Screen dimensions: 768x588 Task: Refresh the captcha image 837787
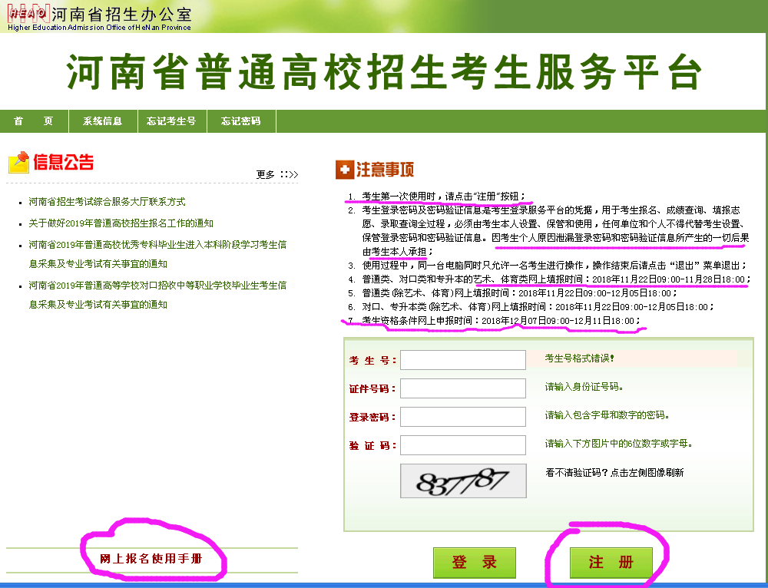pos(463,481)
